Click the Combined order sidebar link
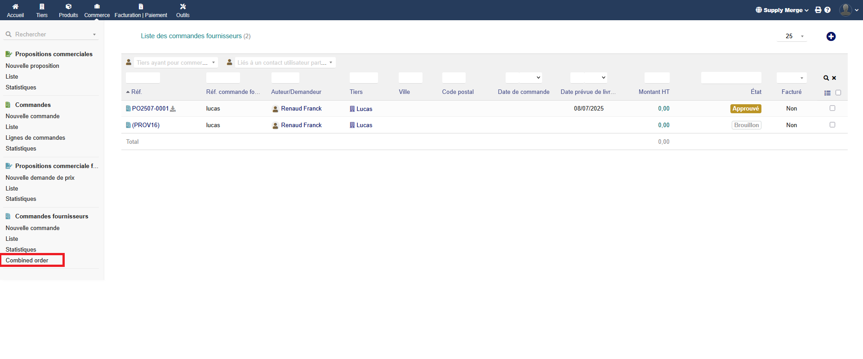Viewport: 863px width, 359px height. tap(27, 261)
